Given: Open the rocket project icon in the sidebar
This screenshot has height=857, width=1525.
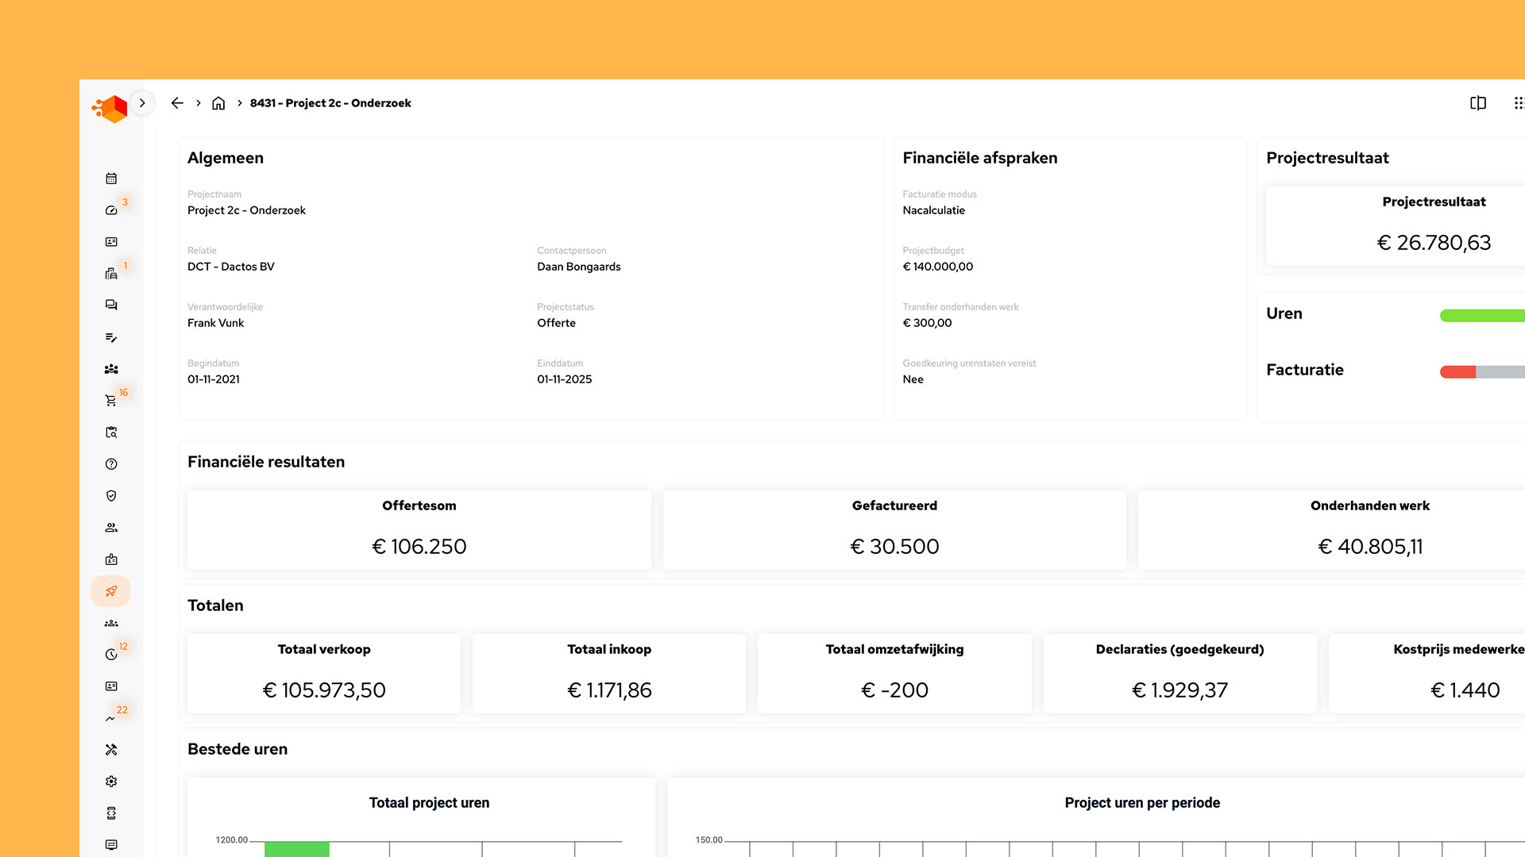Looking at the screenshot, I should click(x=110, y=590).
